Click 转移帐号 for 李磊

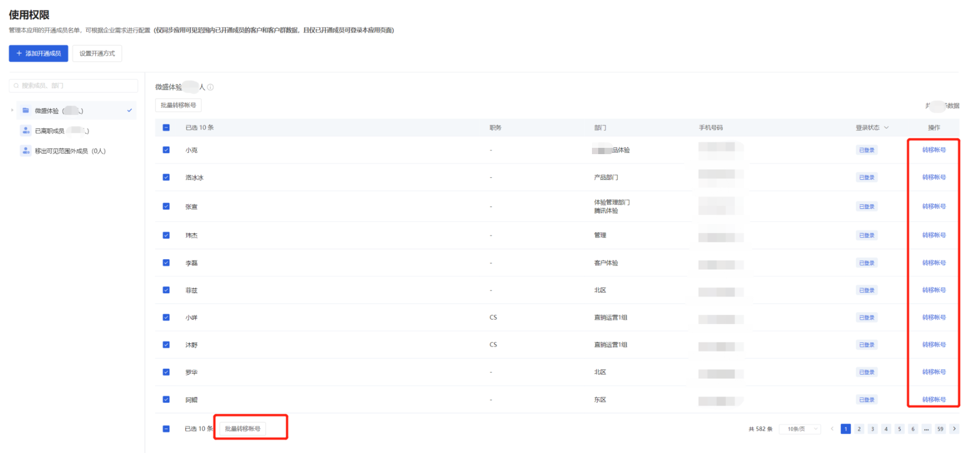click(934, 263)
